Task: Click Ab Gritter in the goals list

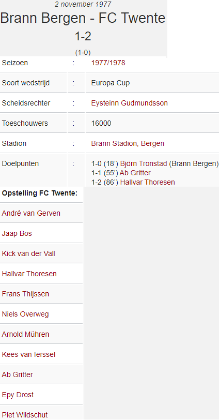Action: pyautogui.click(x=135, y=173)
